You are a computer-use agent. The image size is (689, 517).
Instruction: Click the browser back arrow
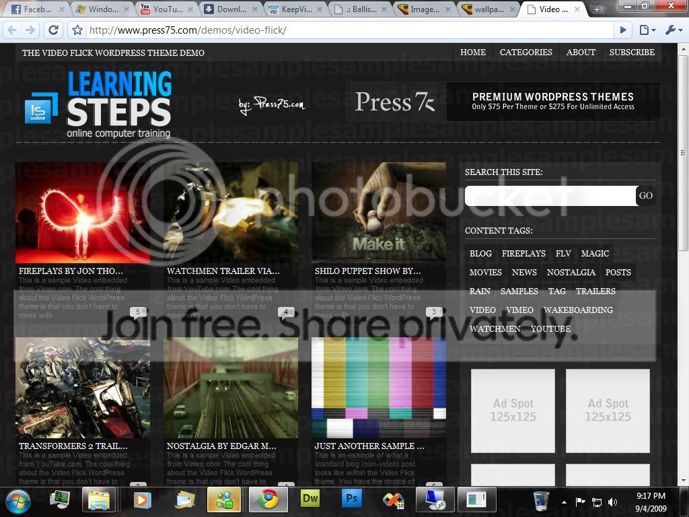pos(13,30)
